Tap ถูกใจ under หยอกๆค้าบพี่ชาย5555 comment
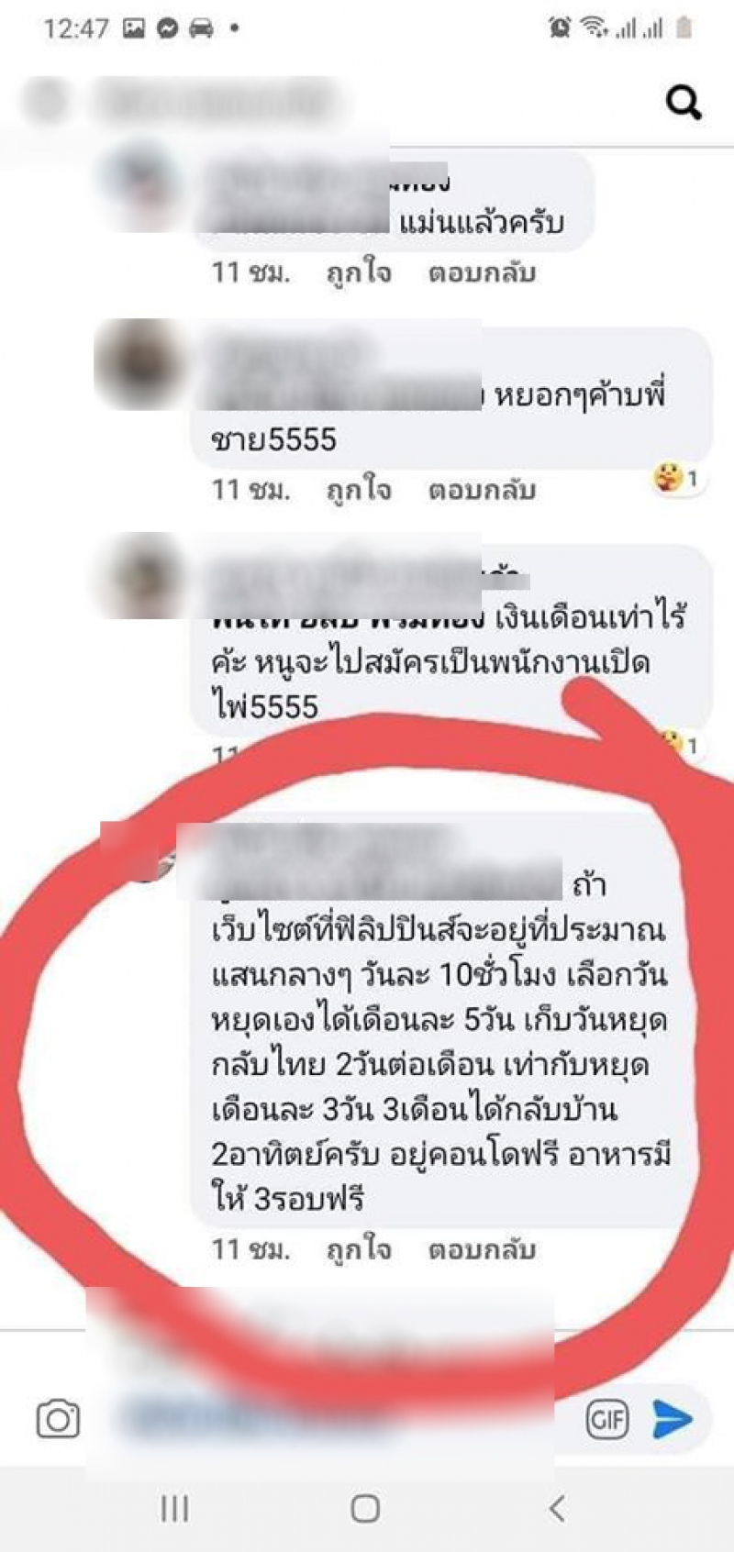 click(359, 490)
